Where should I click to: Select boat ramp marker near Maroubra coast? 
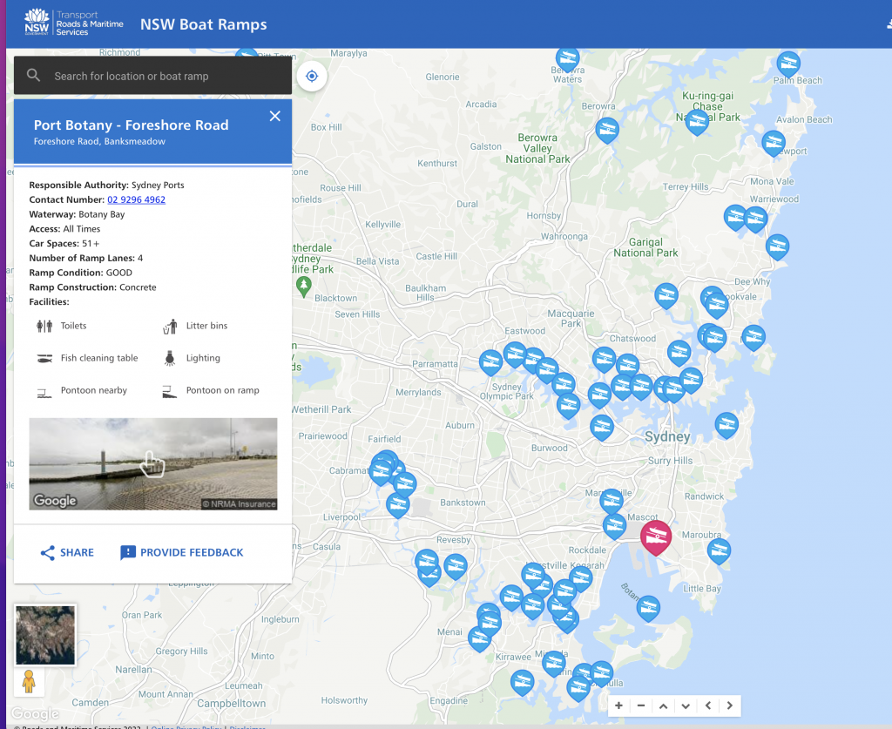[719, 550]
